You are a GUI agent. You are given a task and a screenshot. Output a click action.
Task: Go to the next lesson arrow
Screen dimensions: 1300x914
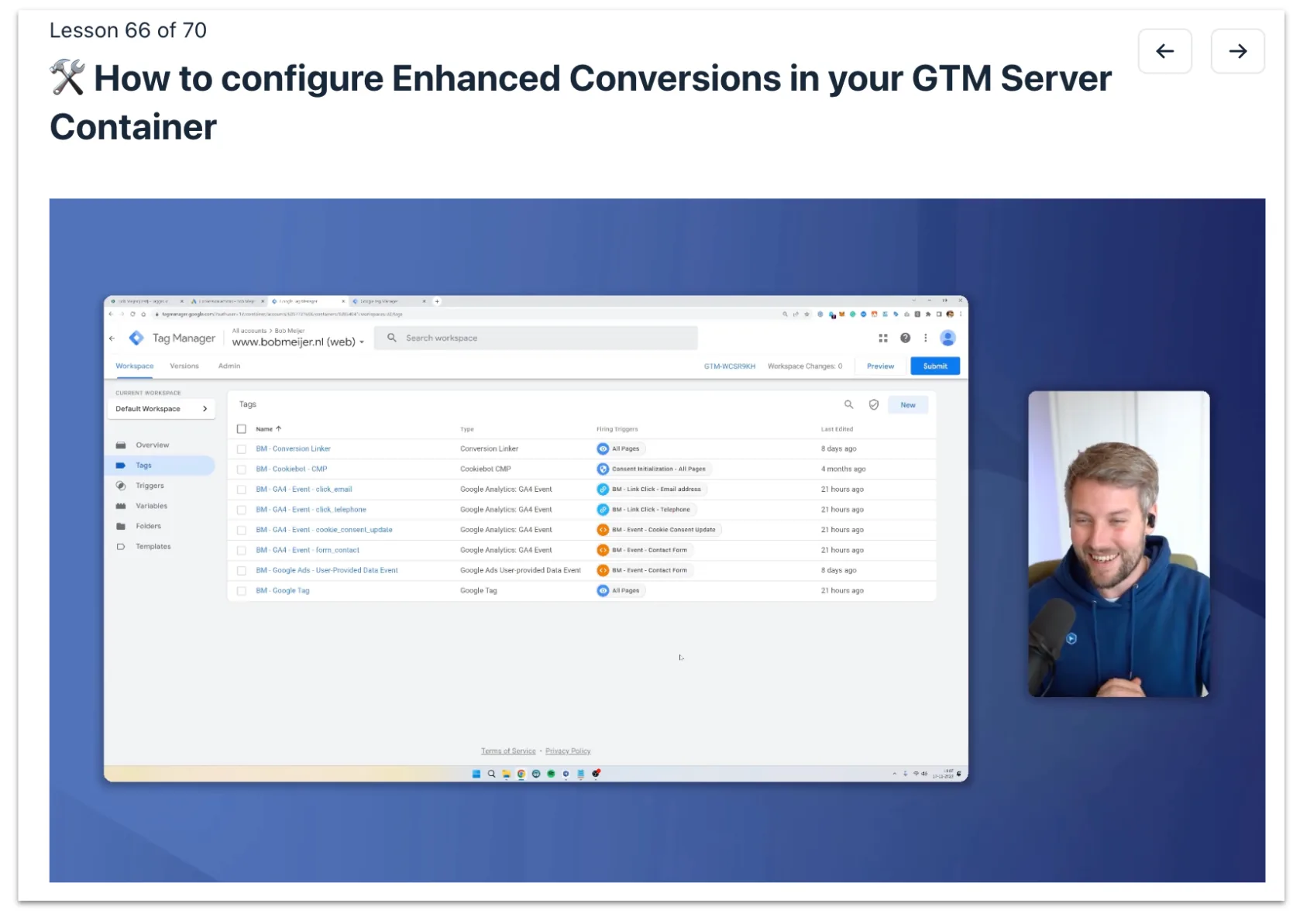pyautogui.click(x=1237, y=51)
